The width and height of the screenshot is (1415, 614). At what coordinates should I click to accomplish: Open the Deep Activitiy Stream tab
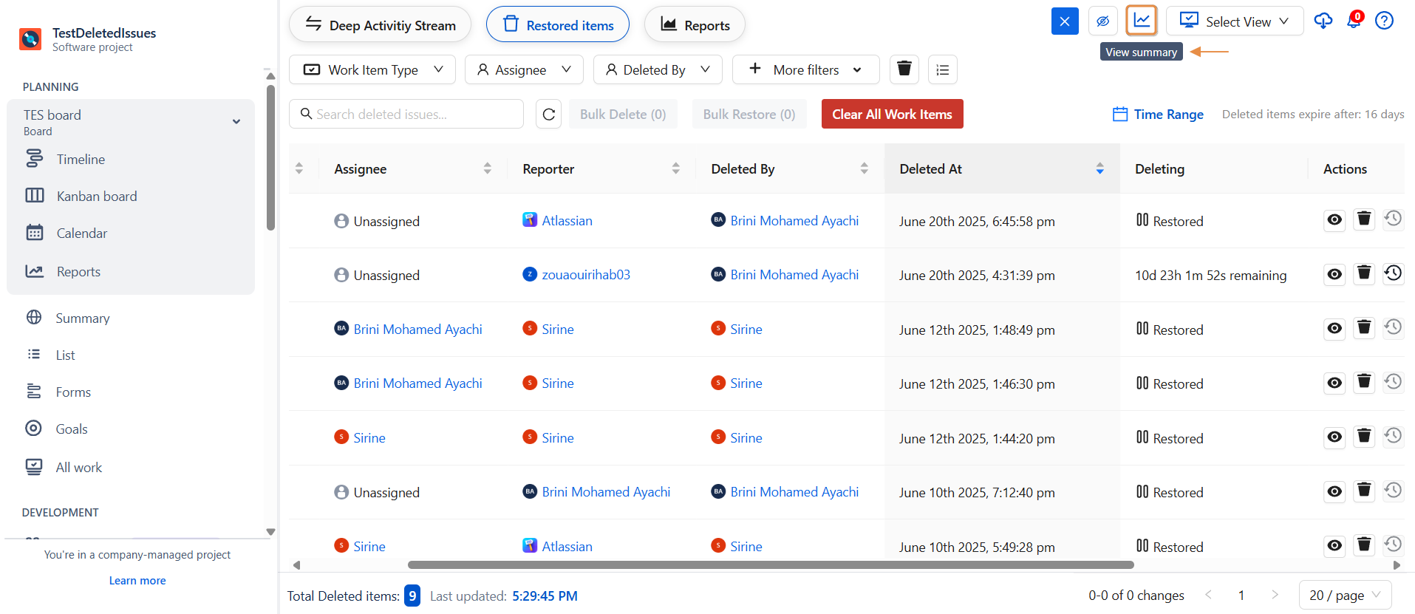[x=380, y=25]
